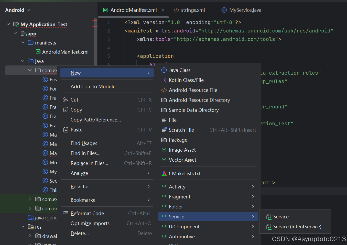The height and width of the screenshot is (245, 347).
Task: Click the Service (IntentService) template icon
Action: [x=269, y=227]
